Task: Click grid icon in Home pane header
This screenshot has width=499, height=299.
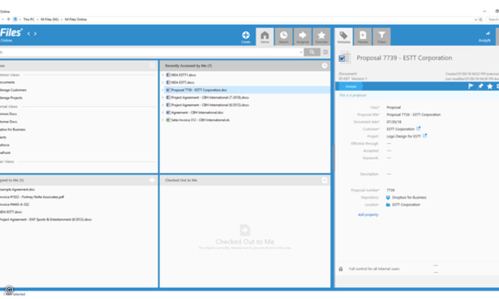Action: pos(152,66)
